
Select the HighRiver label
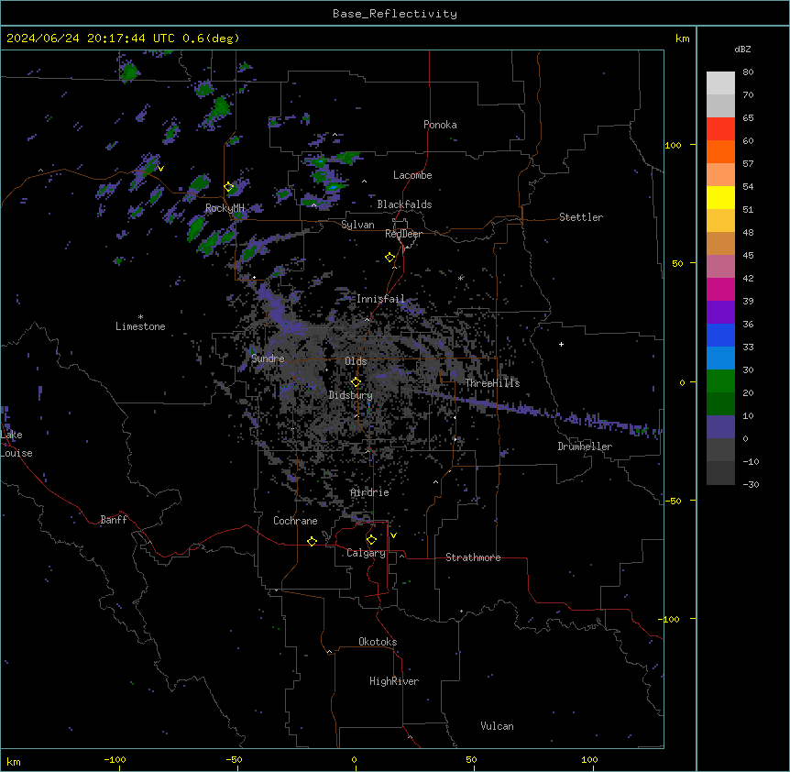pos(394,681)
